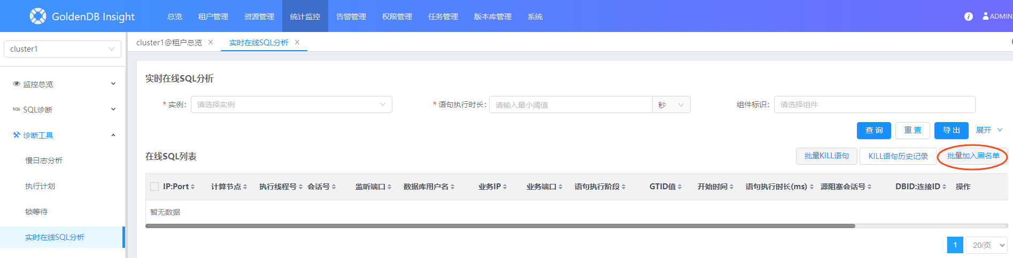Expand the SQL诊断 sidebar section
This screenshot has height=258, width=1013.
[113, 109]
